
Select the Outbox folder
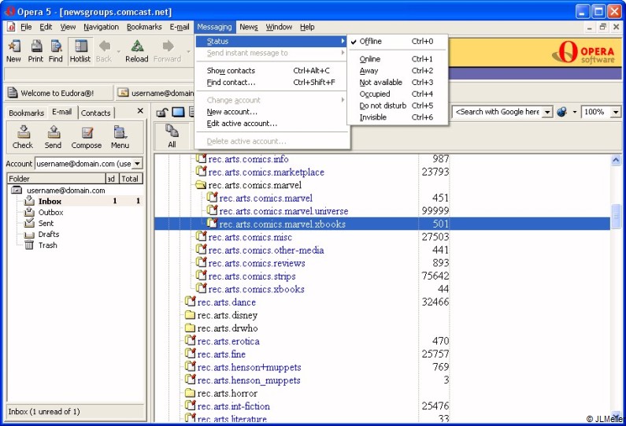pyautogui.click(x=50, y=213)
